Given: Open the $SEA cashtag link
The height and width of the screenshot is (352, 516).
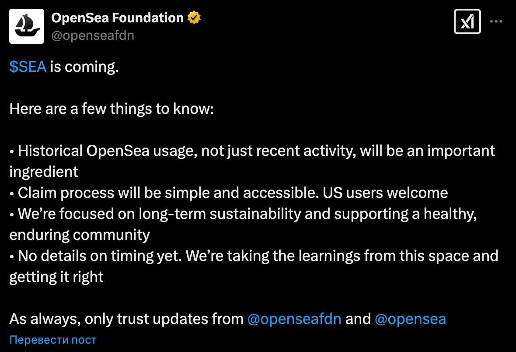Looking at the screenshot, I should coord(28,67).
